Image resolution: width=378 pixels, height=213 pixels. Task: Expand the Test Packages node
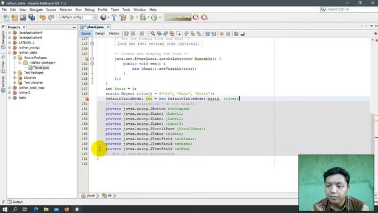15,73
